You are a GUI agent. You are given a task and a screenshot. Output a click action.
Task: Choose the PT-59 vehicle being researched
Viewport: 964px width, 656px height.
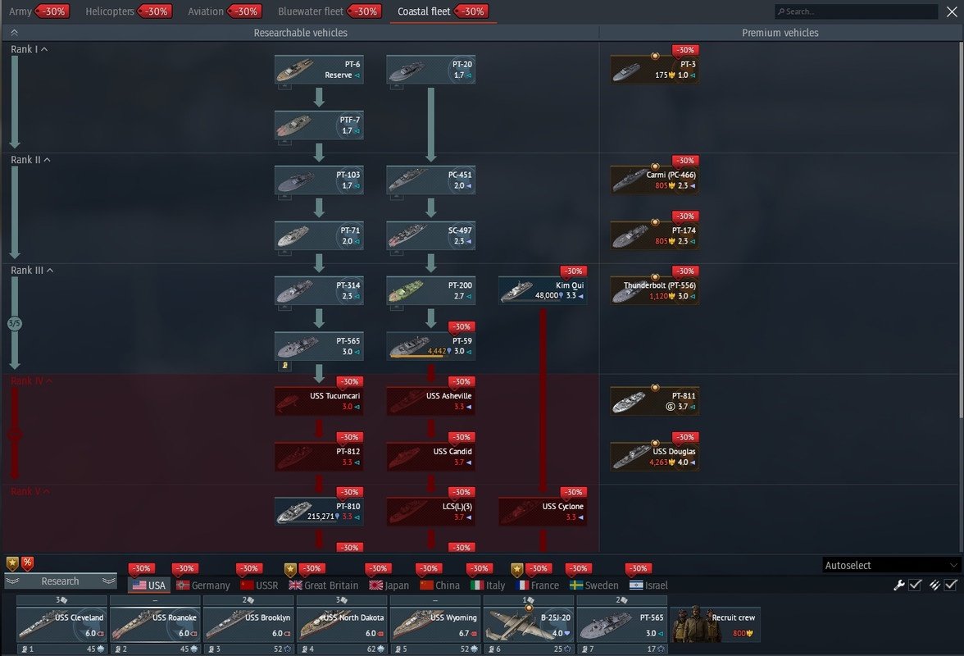point(431,346)
